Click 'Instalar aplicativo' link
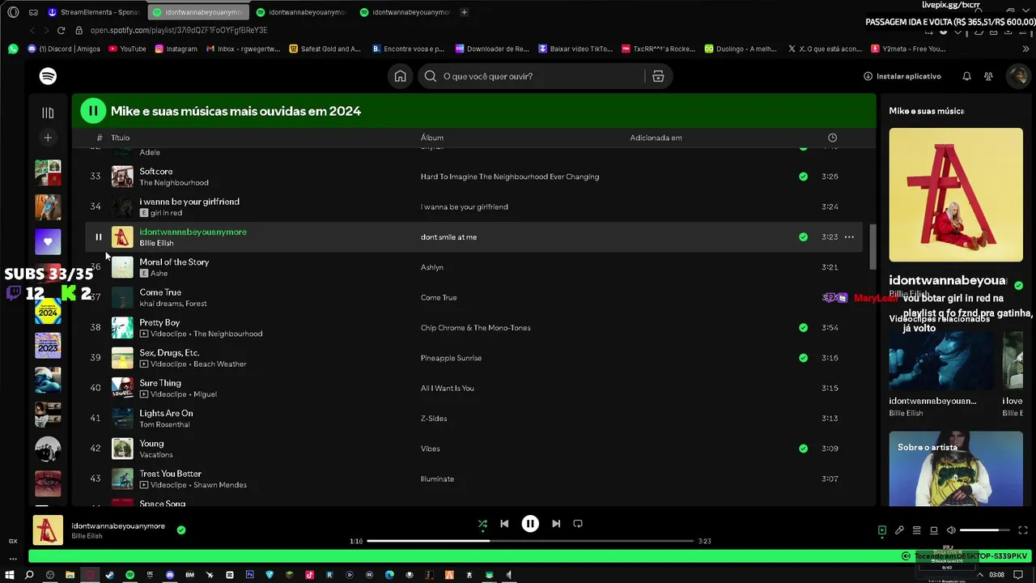The image size is (1036, 583). [902, 76]
